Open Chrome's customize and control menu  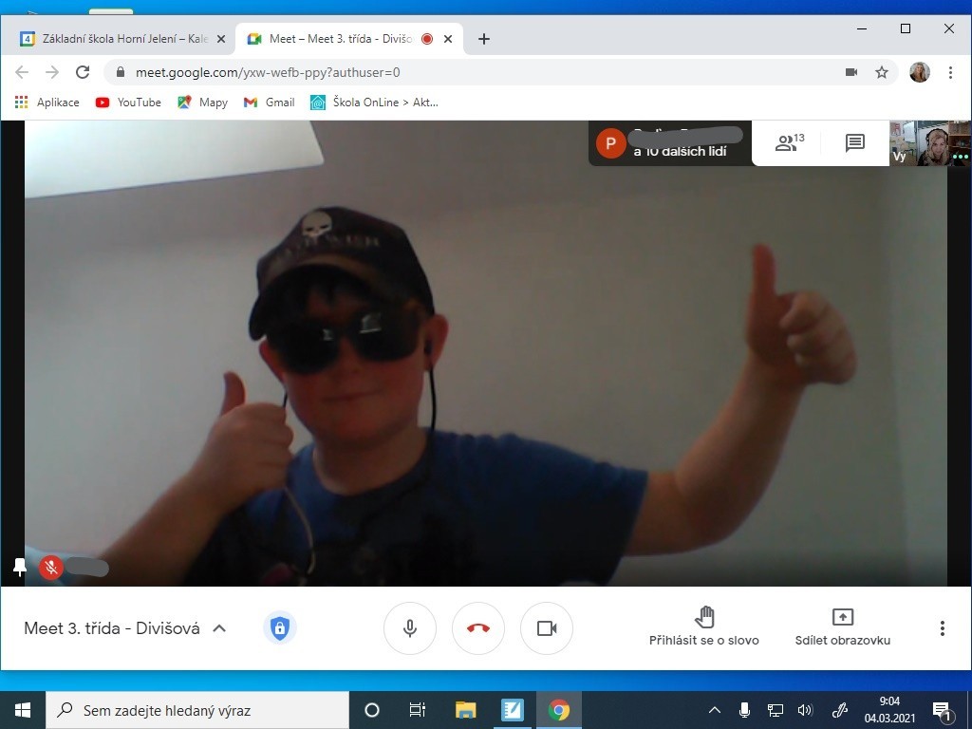[x=950, y=72]
